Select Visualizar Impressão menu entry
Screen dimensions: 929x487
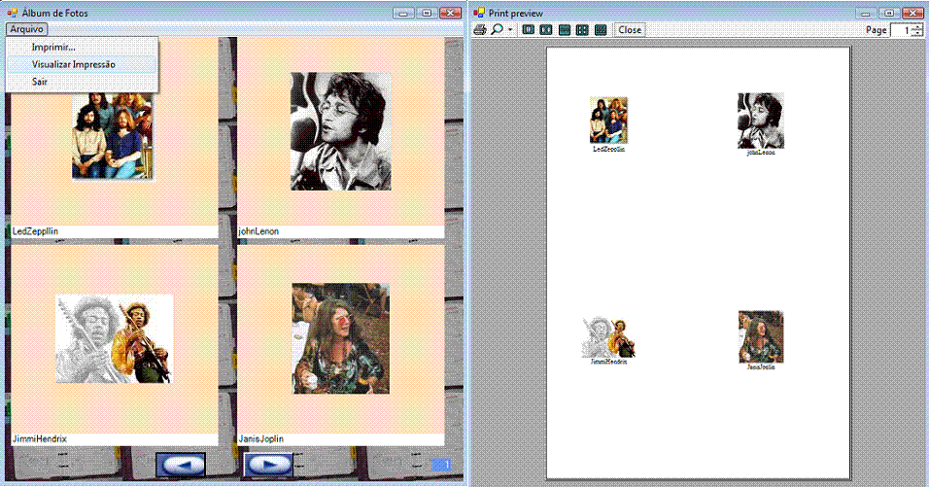pyautogui.click(x=82, y=64)
